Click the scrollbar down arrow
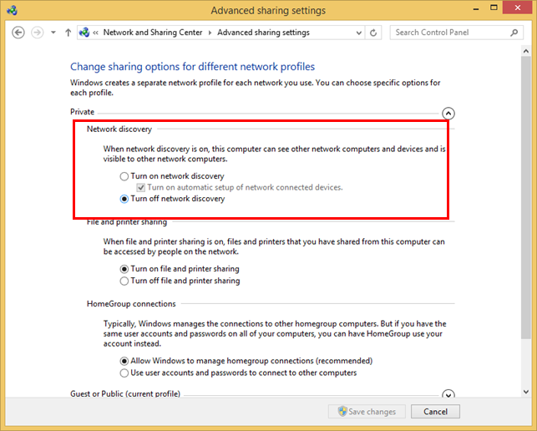Image resolution: width=537 pixels, height=431 pixels. click(526, 392)
